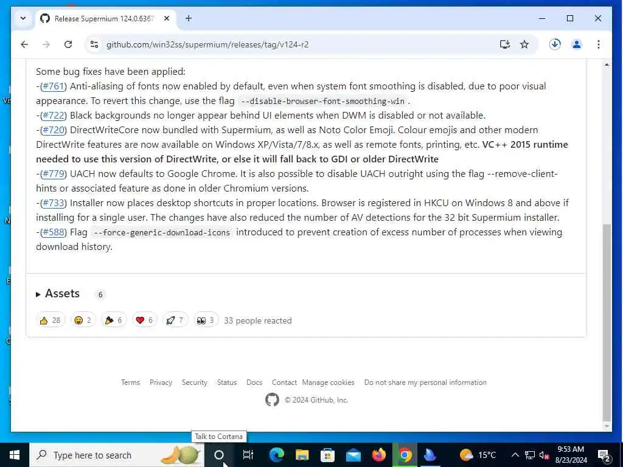Install page as app icon in address bar
The height and width of the screenshot is (467, 623).
pyautogui.click(x=504, y=44)
